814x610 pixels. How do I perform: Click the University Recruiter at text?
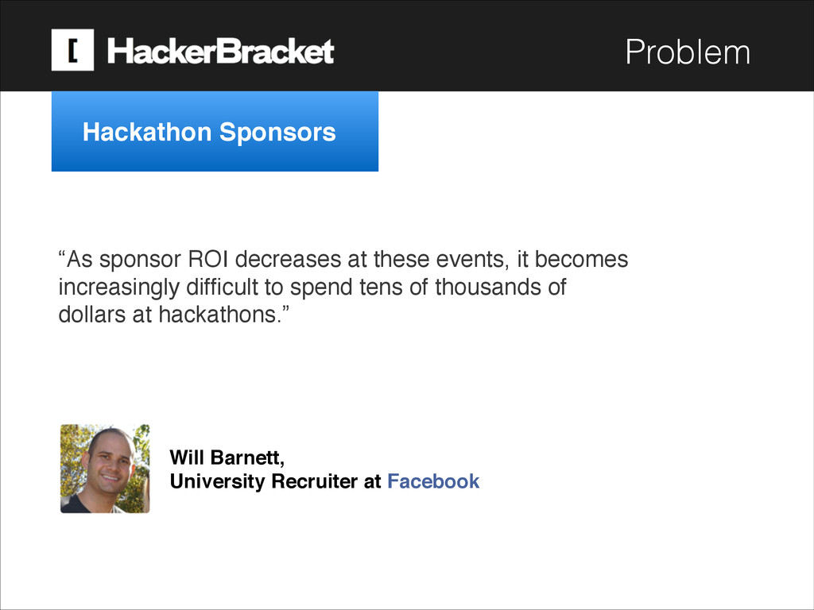[x=276, y=481]
